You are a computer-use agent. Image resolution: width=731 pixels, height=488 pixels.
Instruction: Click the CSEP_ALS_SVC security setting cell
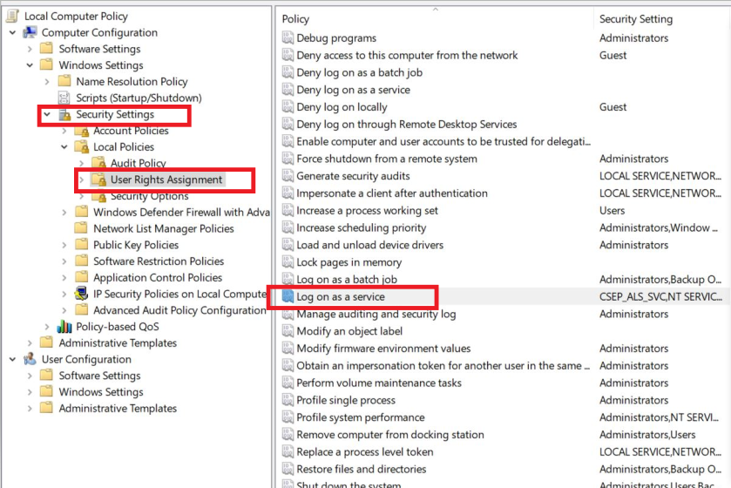tap(660, 296)
